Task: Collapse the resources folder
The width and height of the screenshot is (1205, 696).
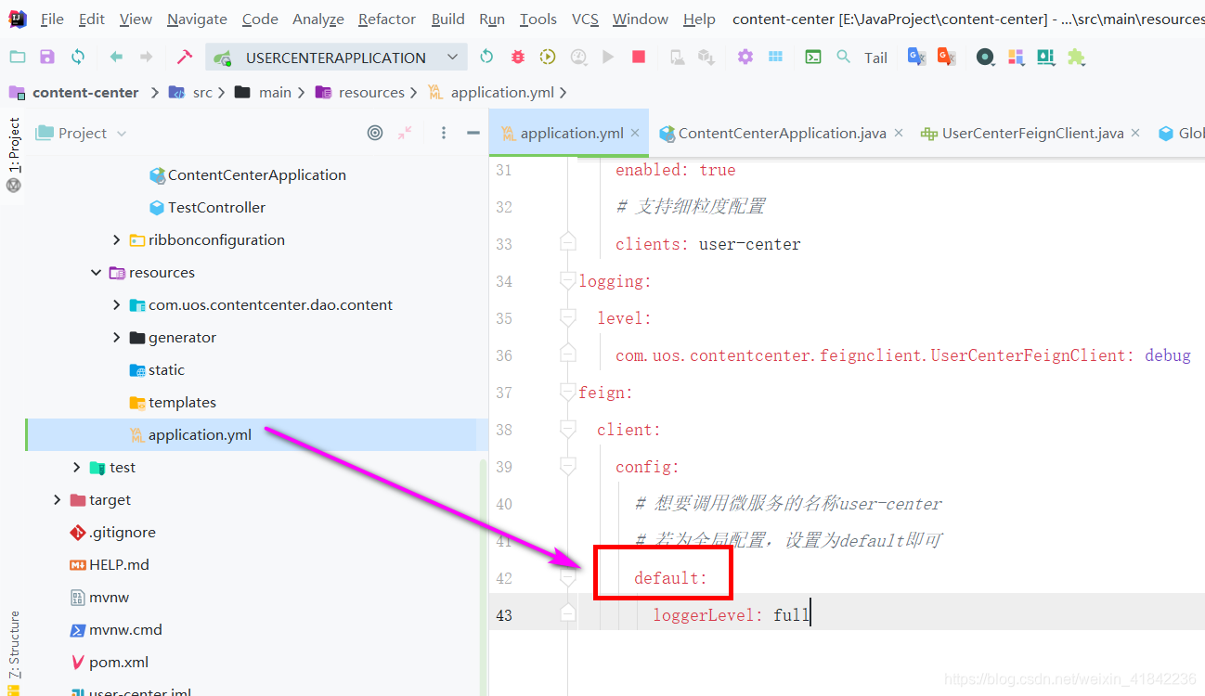Action: (97, 273)
